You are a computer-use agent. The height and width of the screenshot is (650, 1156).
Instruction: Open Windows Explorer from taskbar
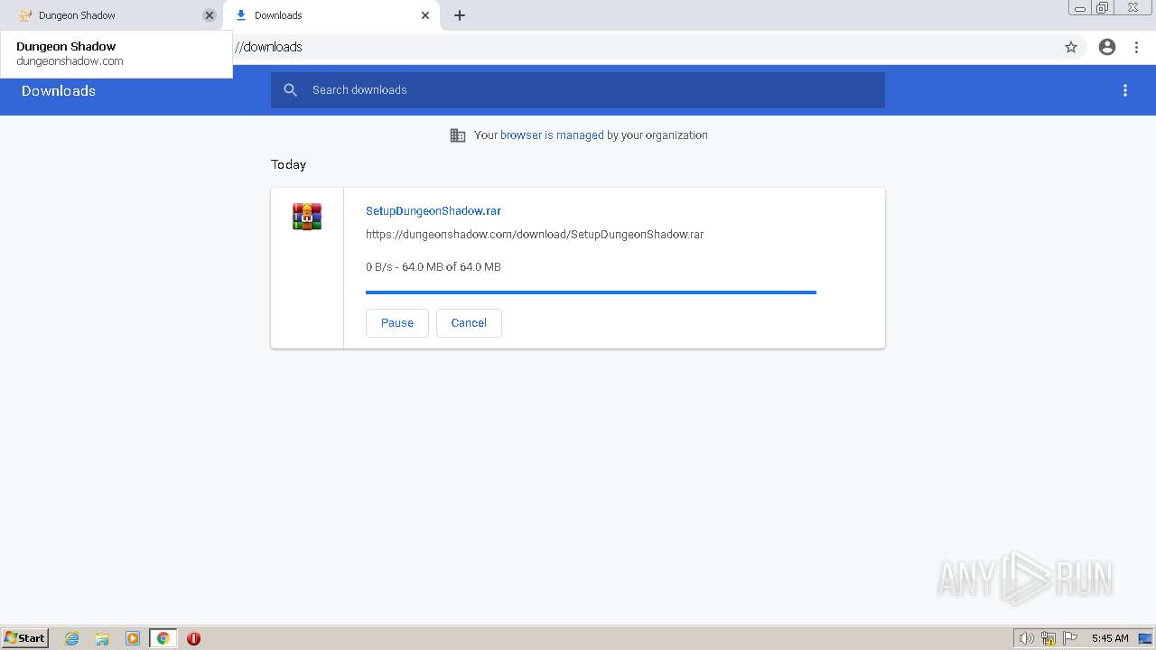[x=102, y=638]
